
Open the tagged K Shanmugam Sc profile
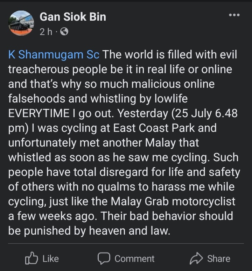(54, 55)
